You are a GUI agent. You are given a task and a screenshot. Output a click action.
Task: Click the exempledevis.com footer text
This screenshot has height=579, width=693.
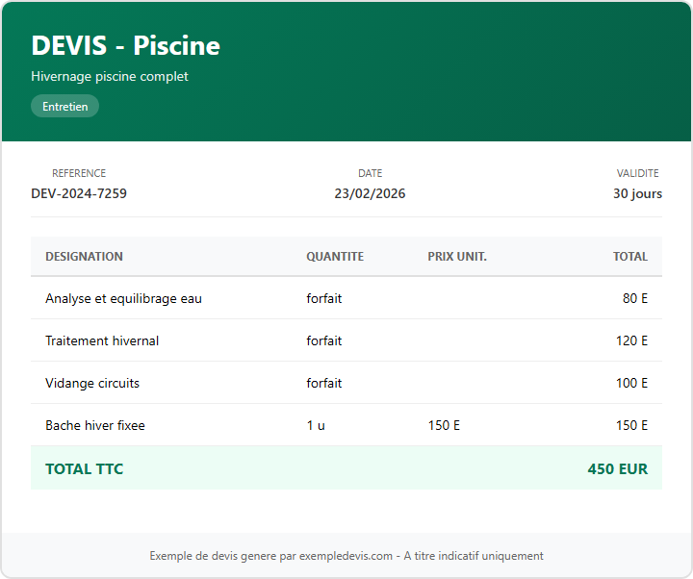point(346,556)
